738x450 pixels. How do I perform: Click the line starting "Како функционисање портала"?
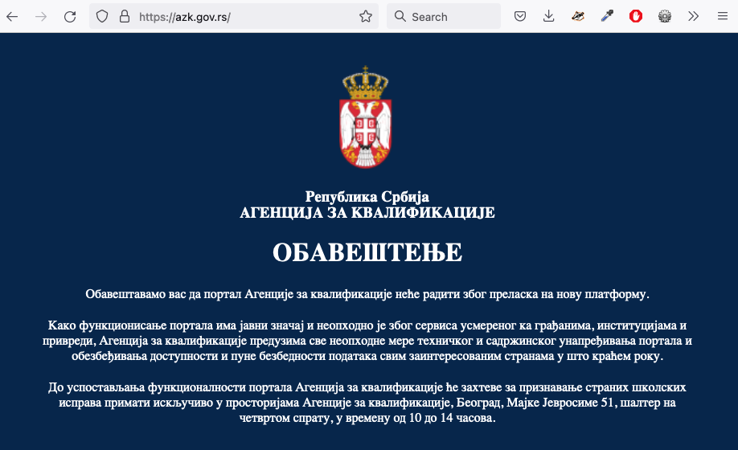click(367, 325)
